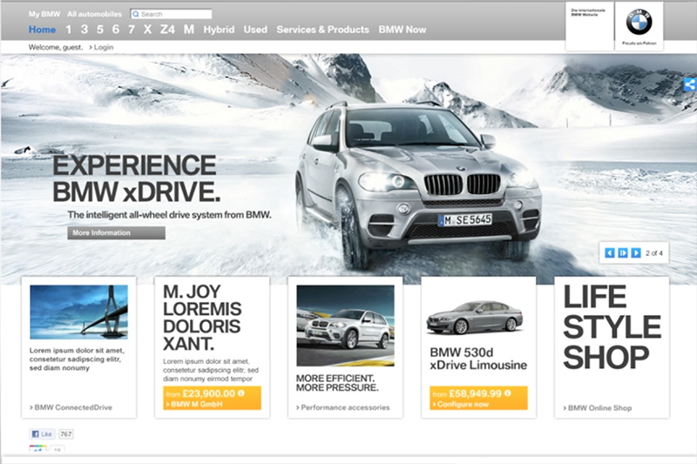
Task: Open the M models menu
Action: [189, 30]
